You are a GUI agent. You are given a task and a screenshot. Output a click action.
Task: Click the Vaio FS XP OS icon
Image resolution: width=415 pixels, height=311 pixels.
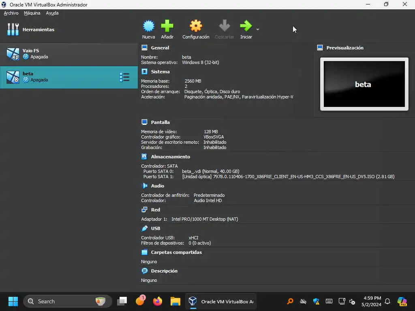[x=13, y=54]
